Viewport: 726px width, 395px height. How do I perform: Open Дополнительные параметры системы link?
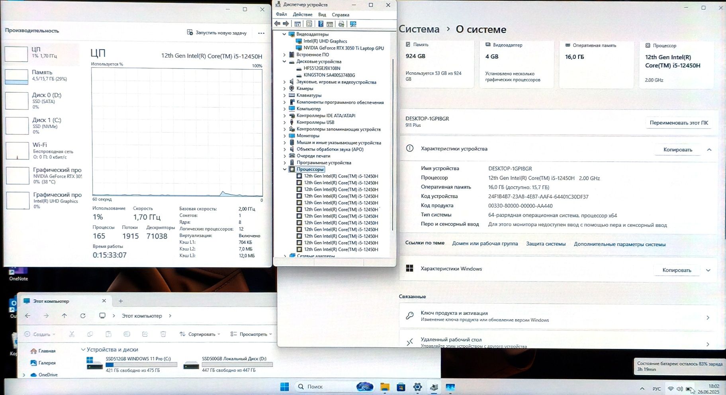(x=619, y=244)
